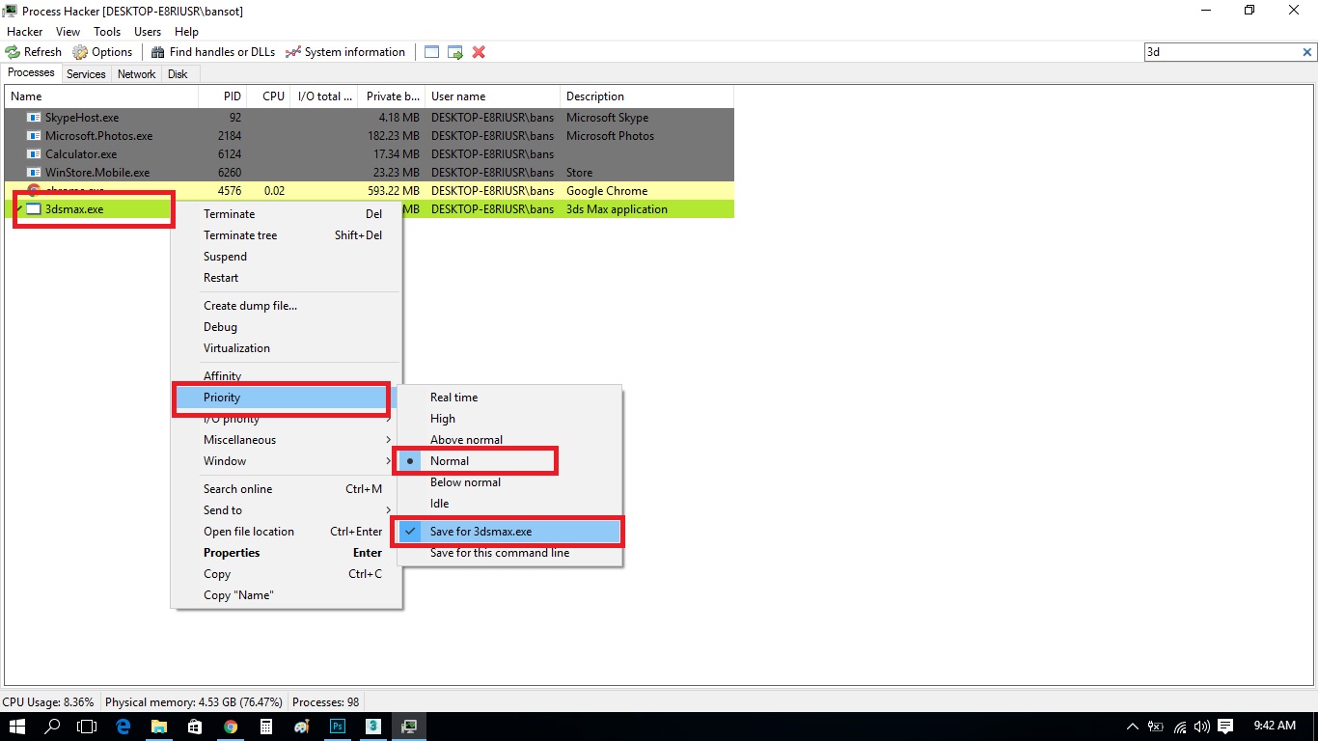The height and width of the screenshot is (741, 1318).
Task: Set priority to Idle
Action: [510, 504]
